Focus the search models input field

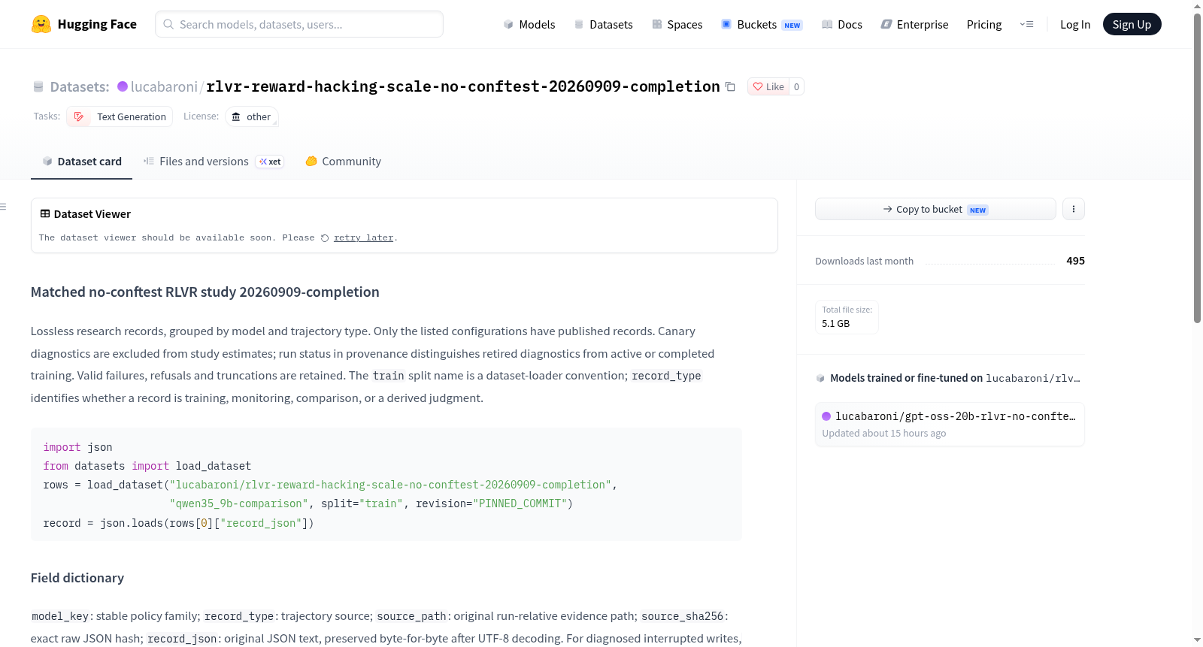tap(299, 24)
